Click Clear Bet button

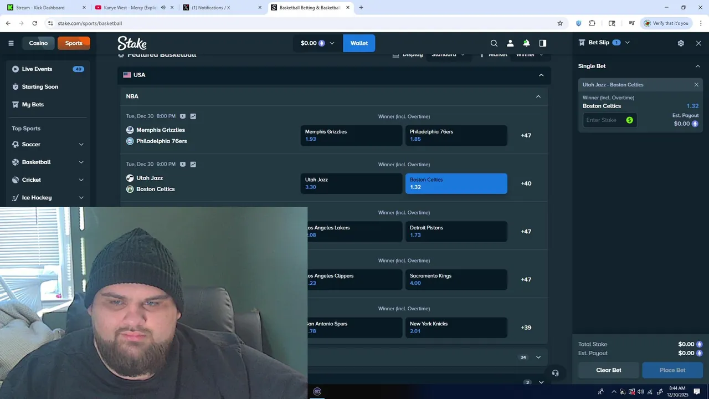609,370
